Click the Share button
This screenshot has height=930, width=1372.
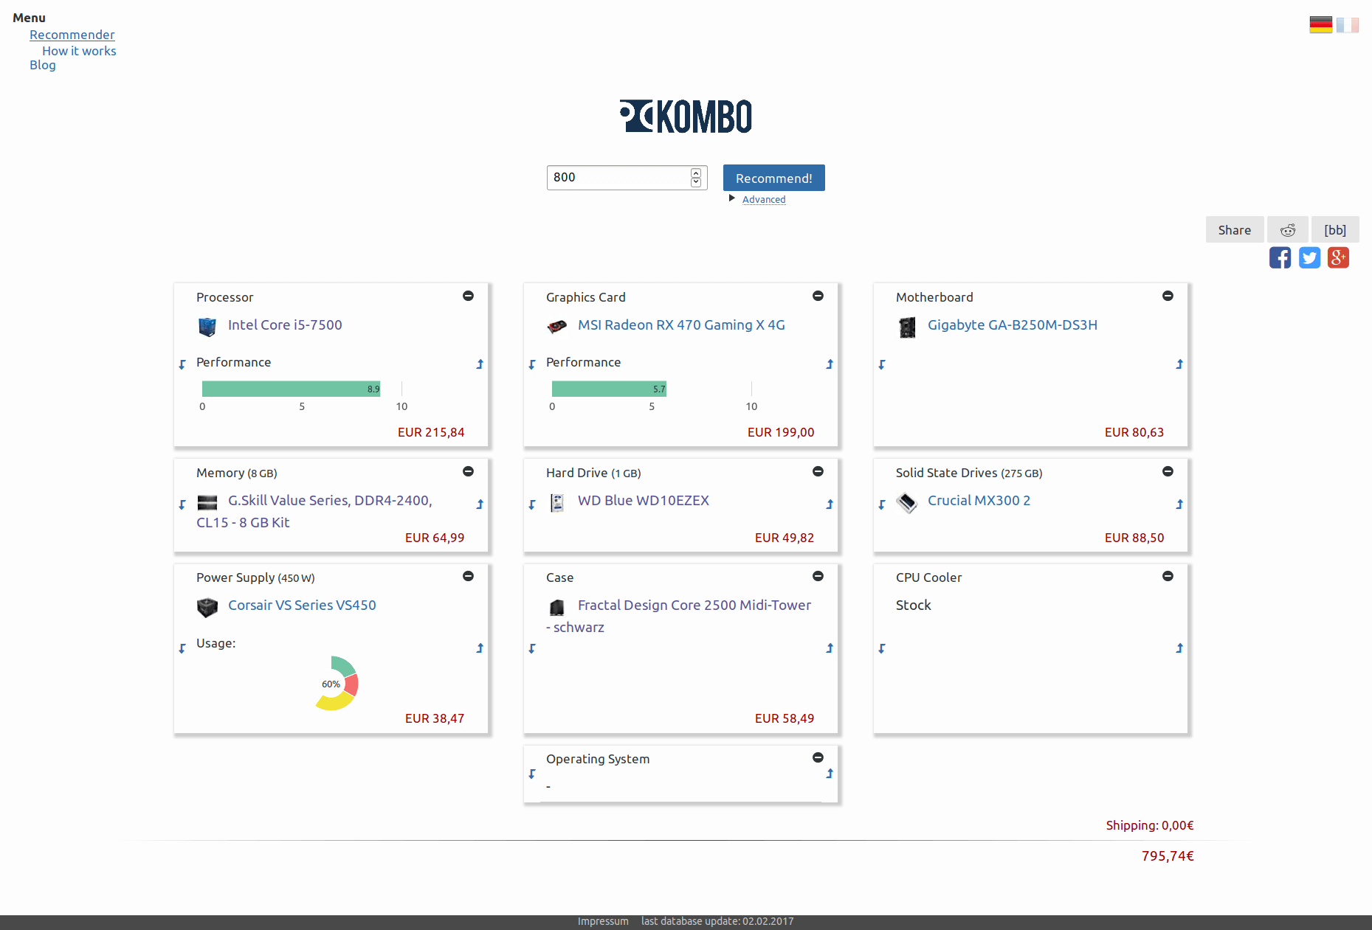(1235, 229)
